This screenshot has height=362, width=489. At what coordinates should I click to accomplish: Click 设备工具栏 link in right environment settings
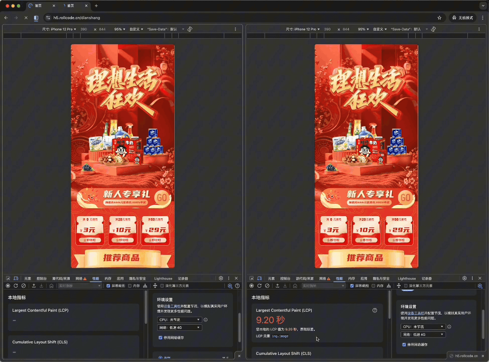pos(415,313)
